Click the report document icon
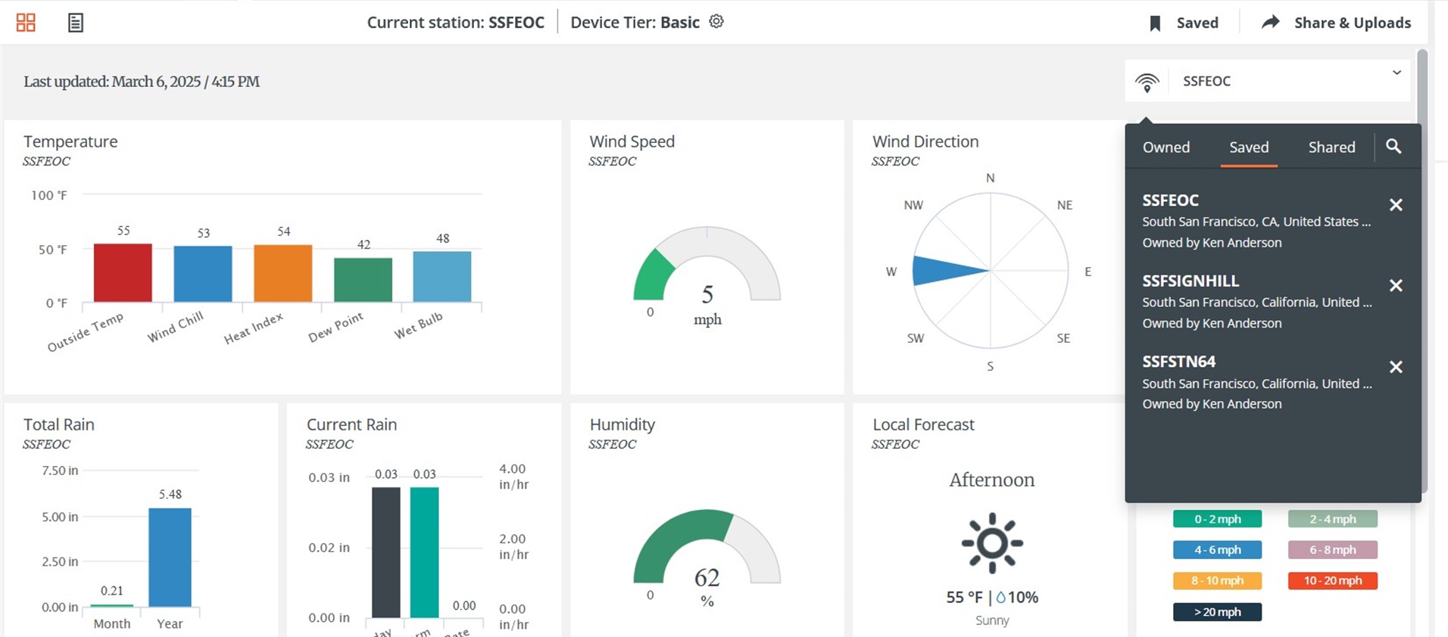 click(76, 23)
